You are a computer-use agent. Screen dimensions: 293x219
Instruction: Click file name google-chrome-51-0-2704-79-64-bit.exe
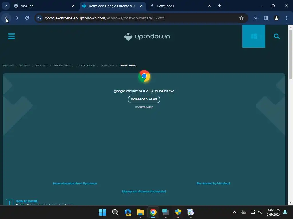(x=144, y=91)
